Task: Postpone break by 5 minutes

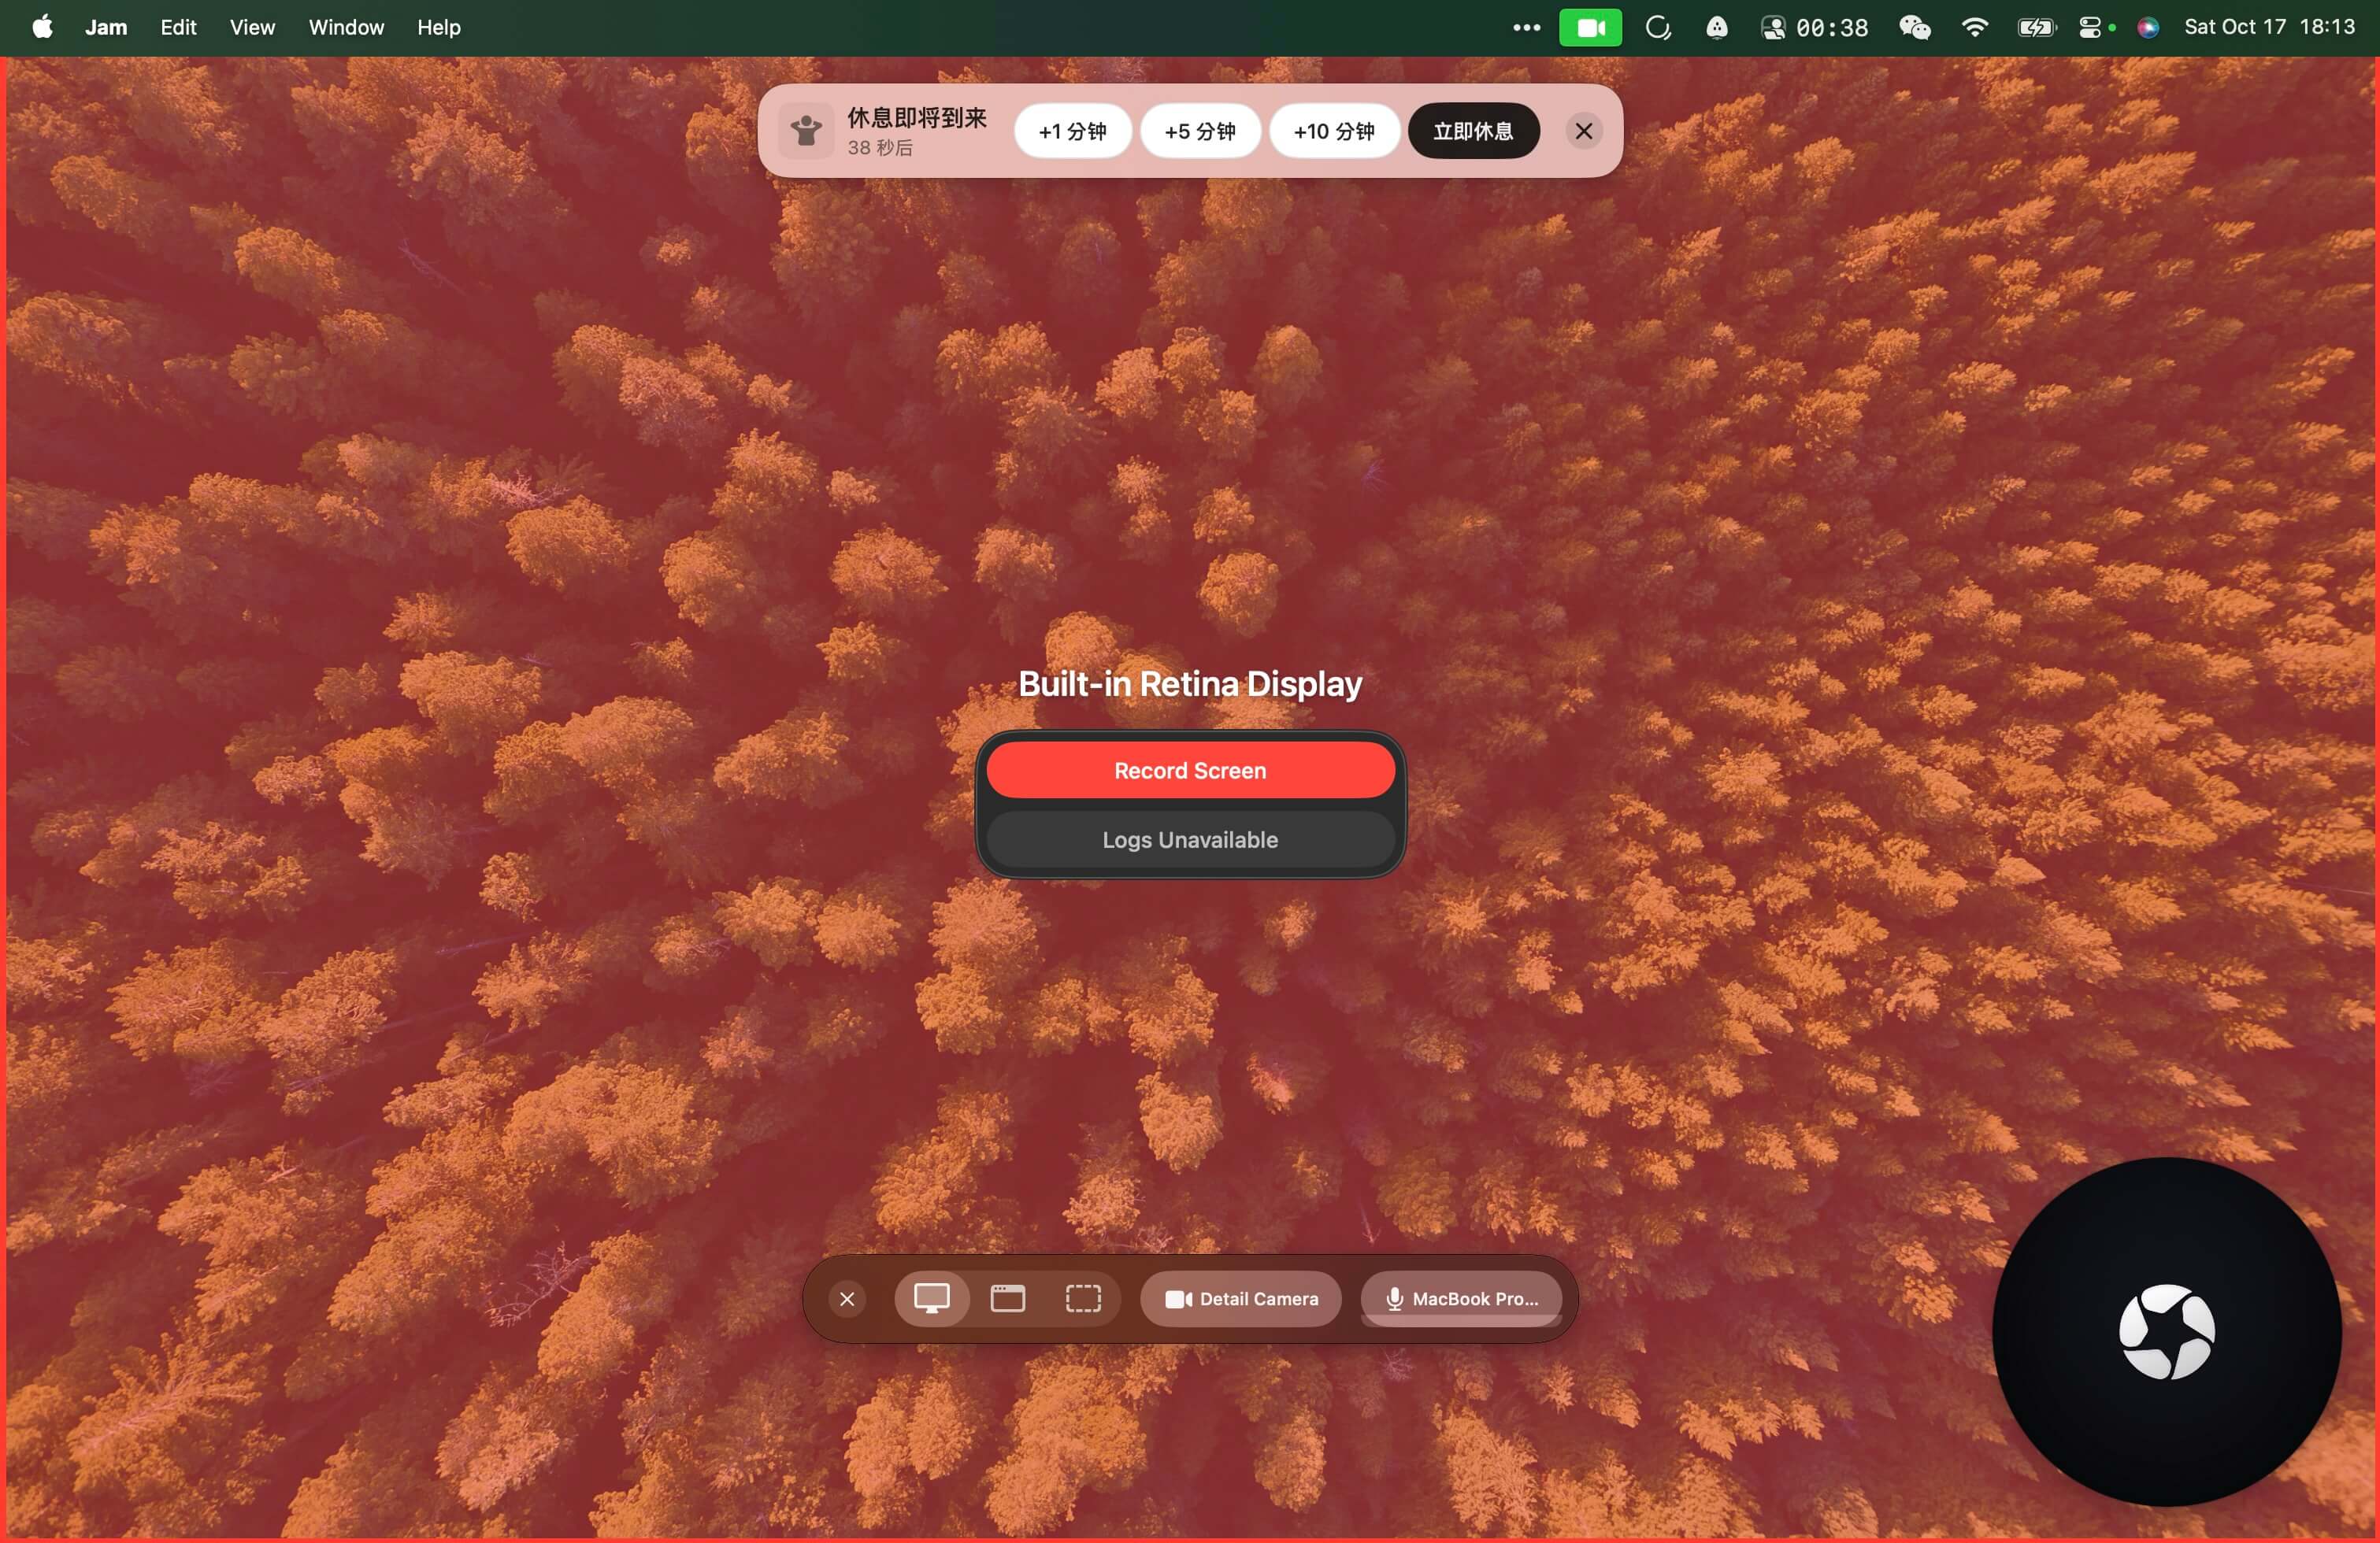Action: 1200,131
